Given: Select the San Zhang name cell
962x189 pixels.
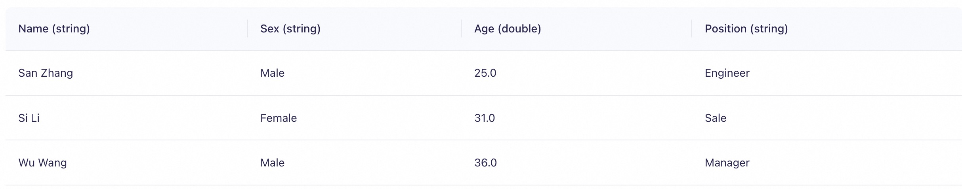Looking at the screenshot, I should click(46, 73).
